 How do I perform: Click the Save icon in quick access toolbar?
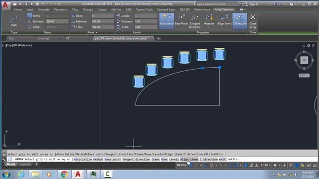(x=26, y=4)
